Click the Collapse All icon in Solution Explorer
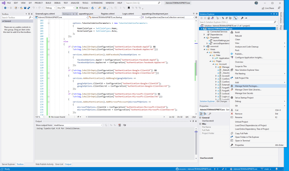This screenshot has width=289, height=171. pyautogui.click(x=227, y=18)
